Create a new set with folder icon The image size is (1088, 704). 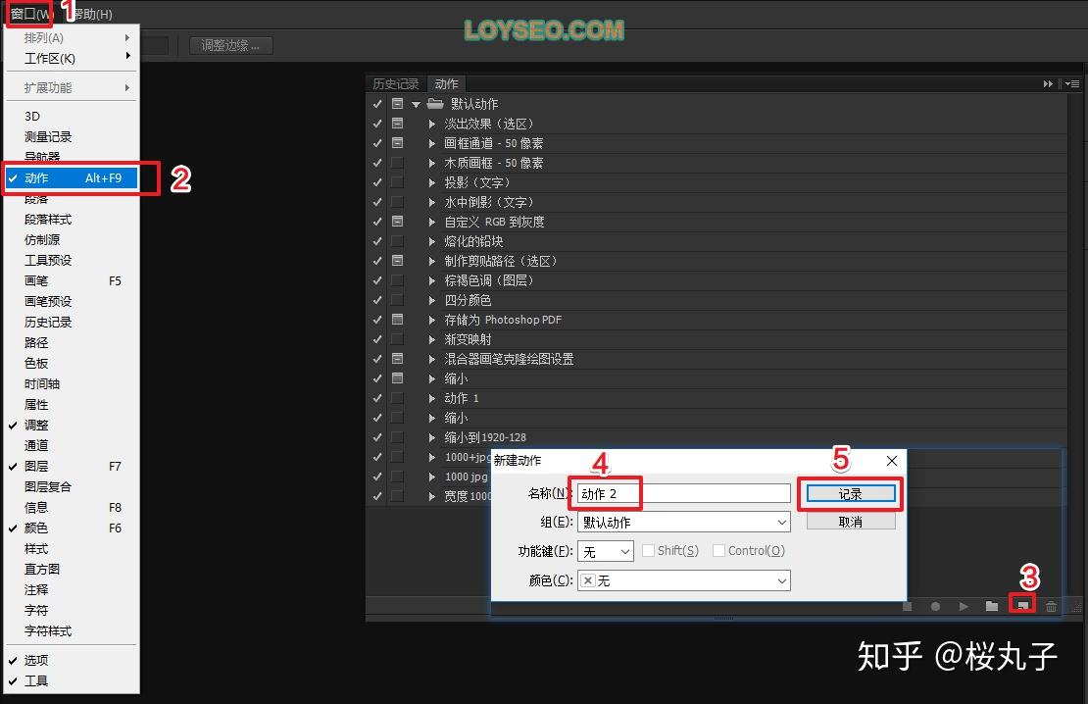tap(992, 606)
